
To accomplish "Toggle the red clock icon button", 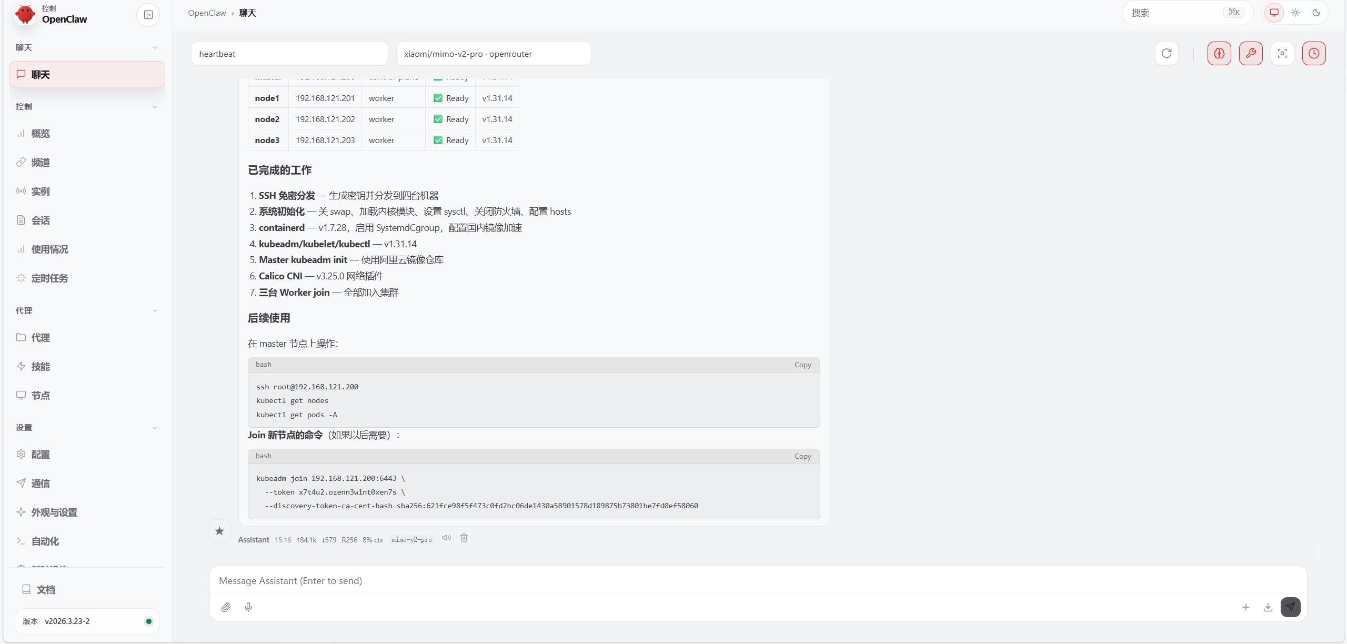I will tap(1314, 53).
